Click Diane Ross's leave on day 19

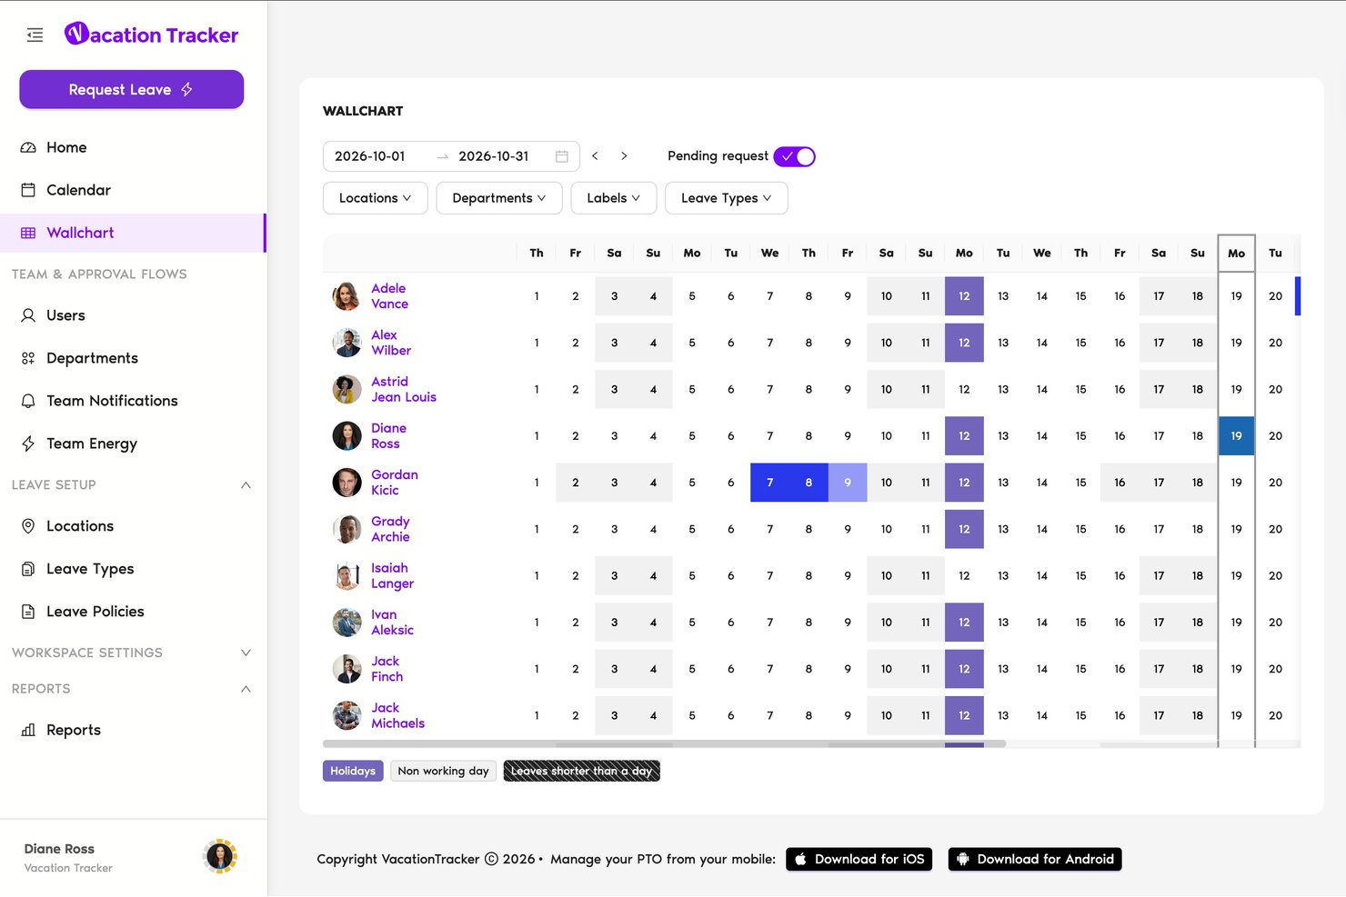click(x=1237, y=436)
